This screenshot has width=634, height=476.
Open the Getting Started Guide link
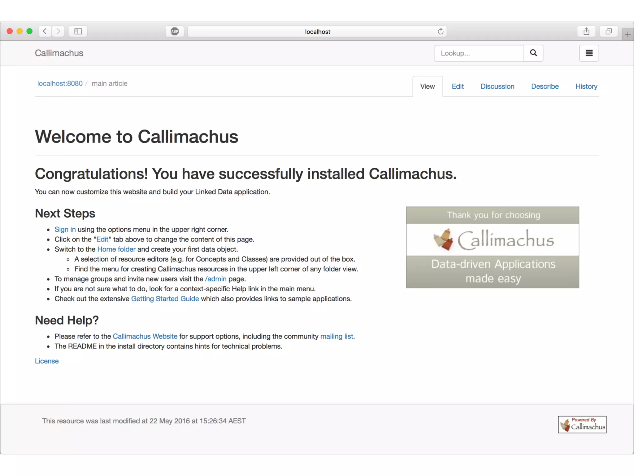tap(165, 299)
